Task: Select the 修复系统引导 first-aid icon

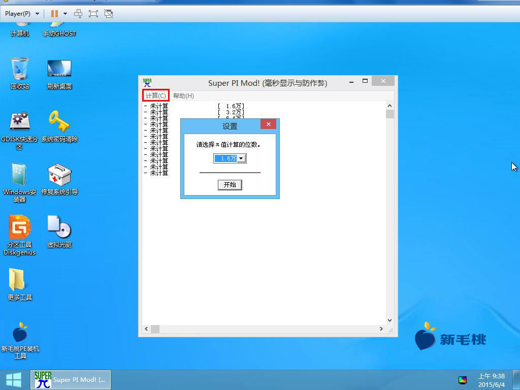Action: 59,179
